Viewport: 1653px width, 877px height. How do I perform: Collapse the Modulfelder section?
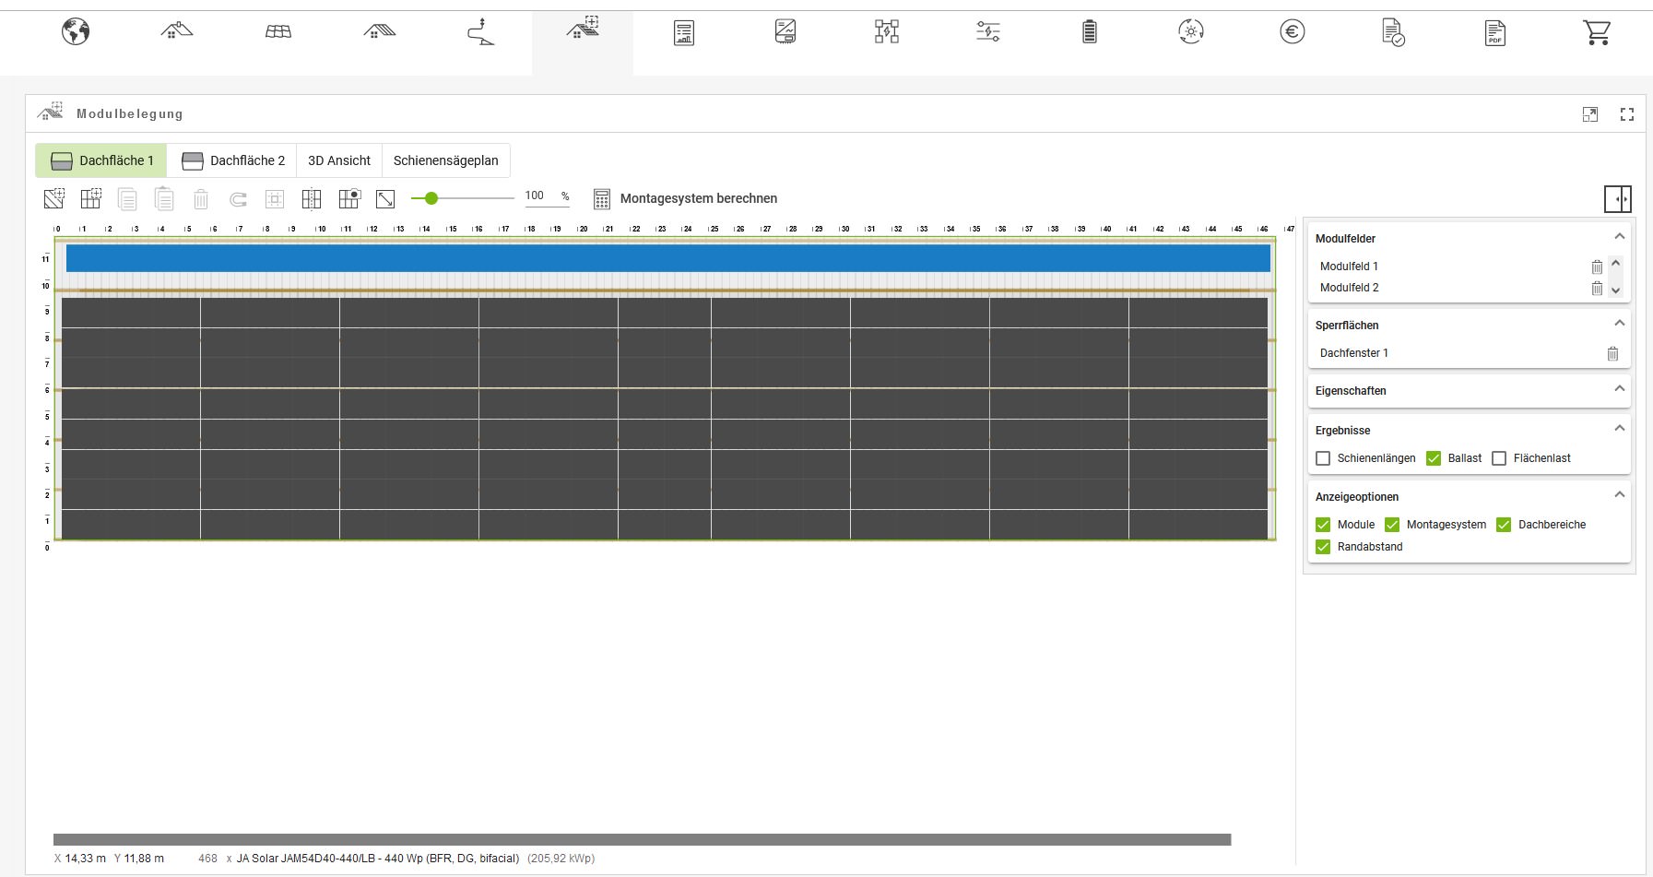pos(1619,237)
